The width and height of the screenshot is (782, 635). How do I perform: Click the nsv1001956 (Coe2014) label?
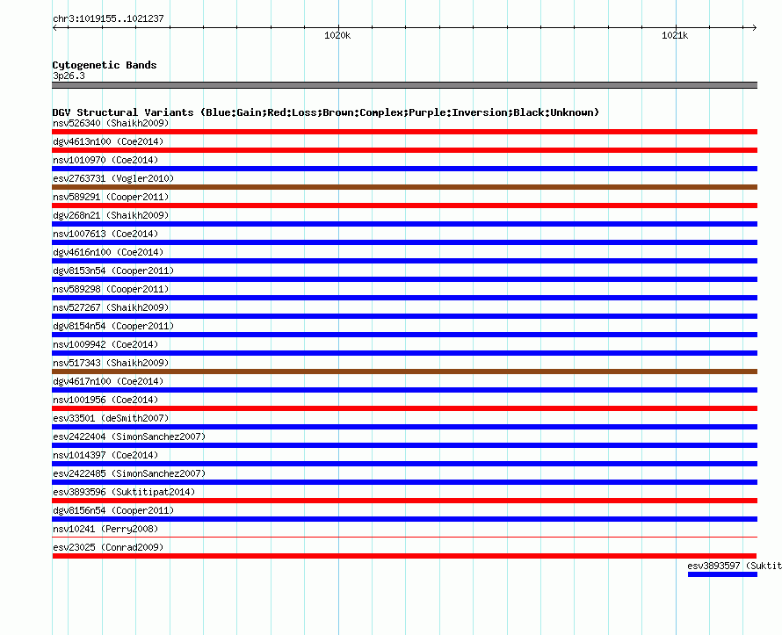pyautogui.click(x=105, y=400)
